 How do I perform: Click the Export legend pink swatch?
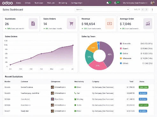click(121, 49)
